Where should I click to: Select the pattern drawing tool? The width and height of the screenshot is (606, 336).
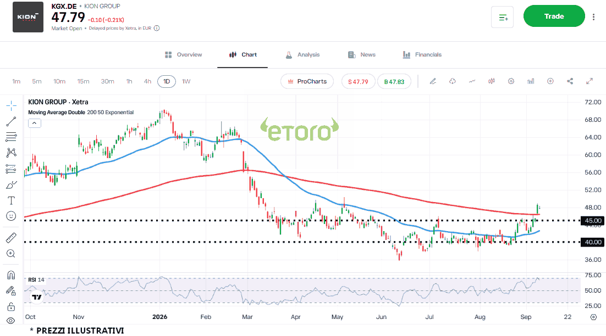11,153
